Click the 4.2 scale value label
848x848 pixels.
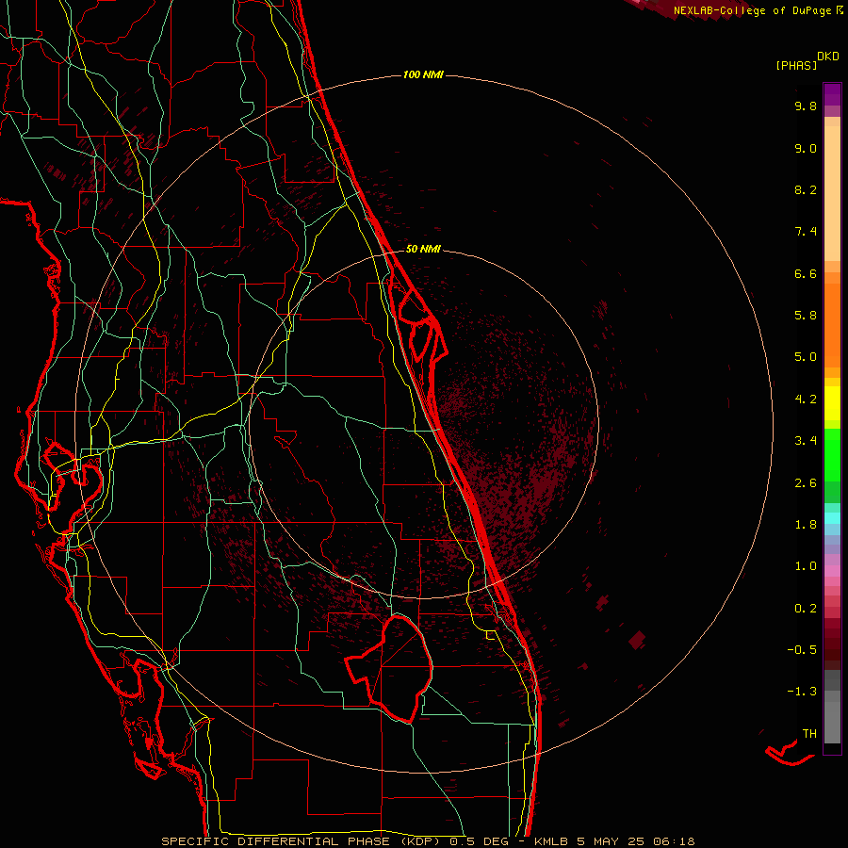[806, 400]
